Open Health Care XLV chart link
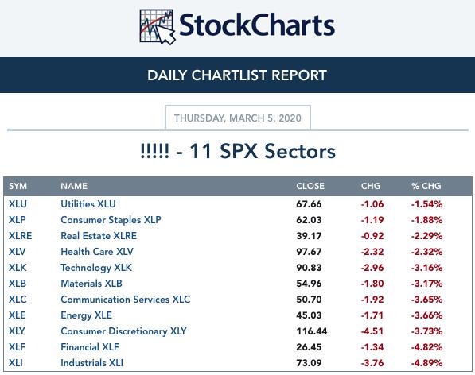The height and width of the screenshot is (375, 475). pos(97,252)
